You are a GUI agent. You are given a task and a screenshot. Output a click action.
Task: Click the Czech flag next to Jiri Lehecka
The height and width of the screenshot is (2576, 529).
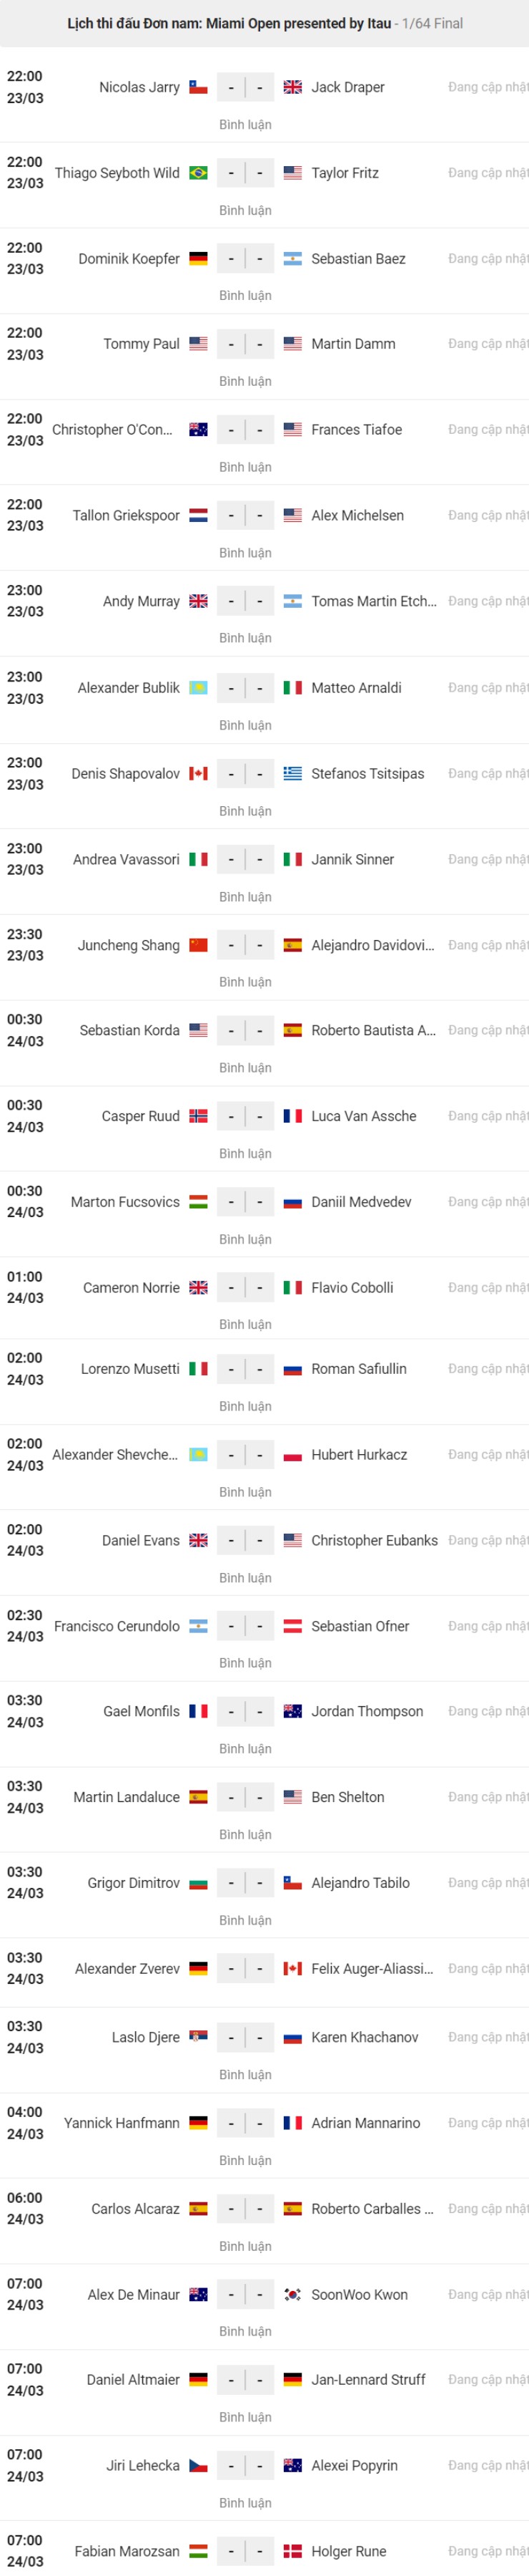[199, 2465]
